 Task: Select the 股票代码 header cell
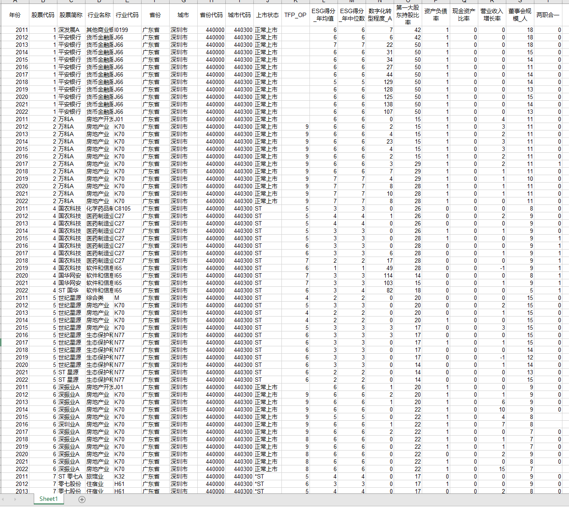point(43,15)
